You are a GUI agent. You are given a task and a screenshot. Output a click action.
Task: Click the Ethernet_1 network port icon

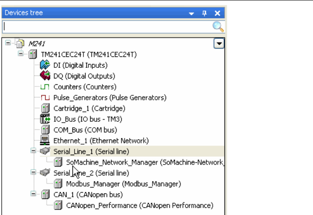click(45, 140)
